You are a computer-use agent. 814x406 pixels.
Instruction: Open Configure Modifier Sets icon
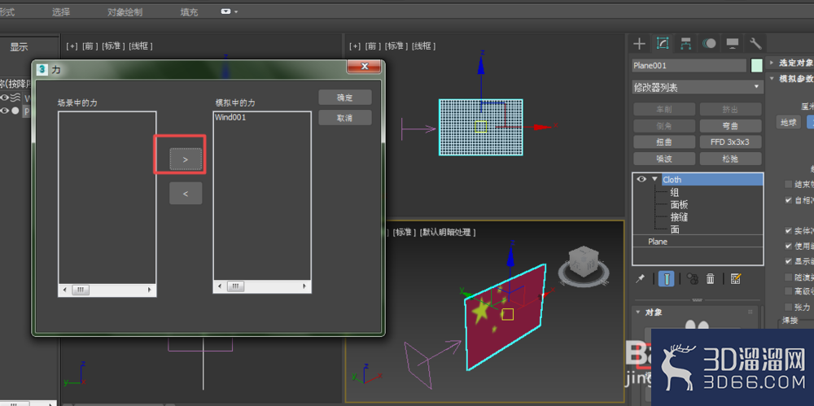point(735,279)
